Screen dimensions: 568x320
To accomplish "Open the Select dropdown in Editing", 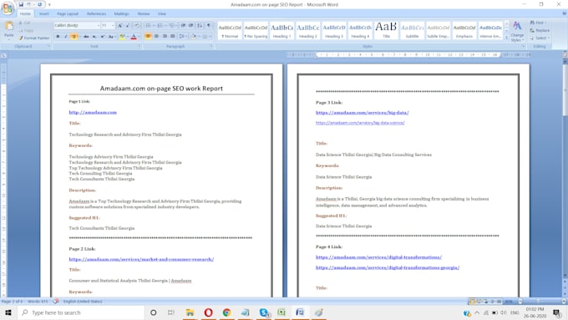I will [x=540, y=38].
